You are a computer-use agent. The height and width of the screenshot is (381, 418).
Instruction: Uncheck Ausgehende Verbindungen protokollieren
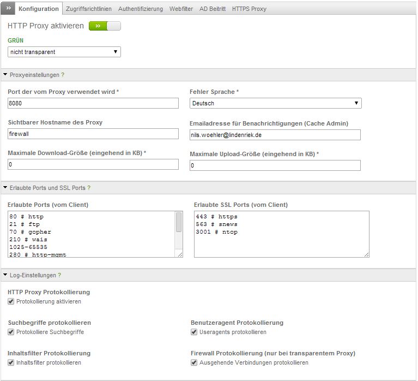(x=194, y=362)
